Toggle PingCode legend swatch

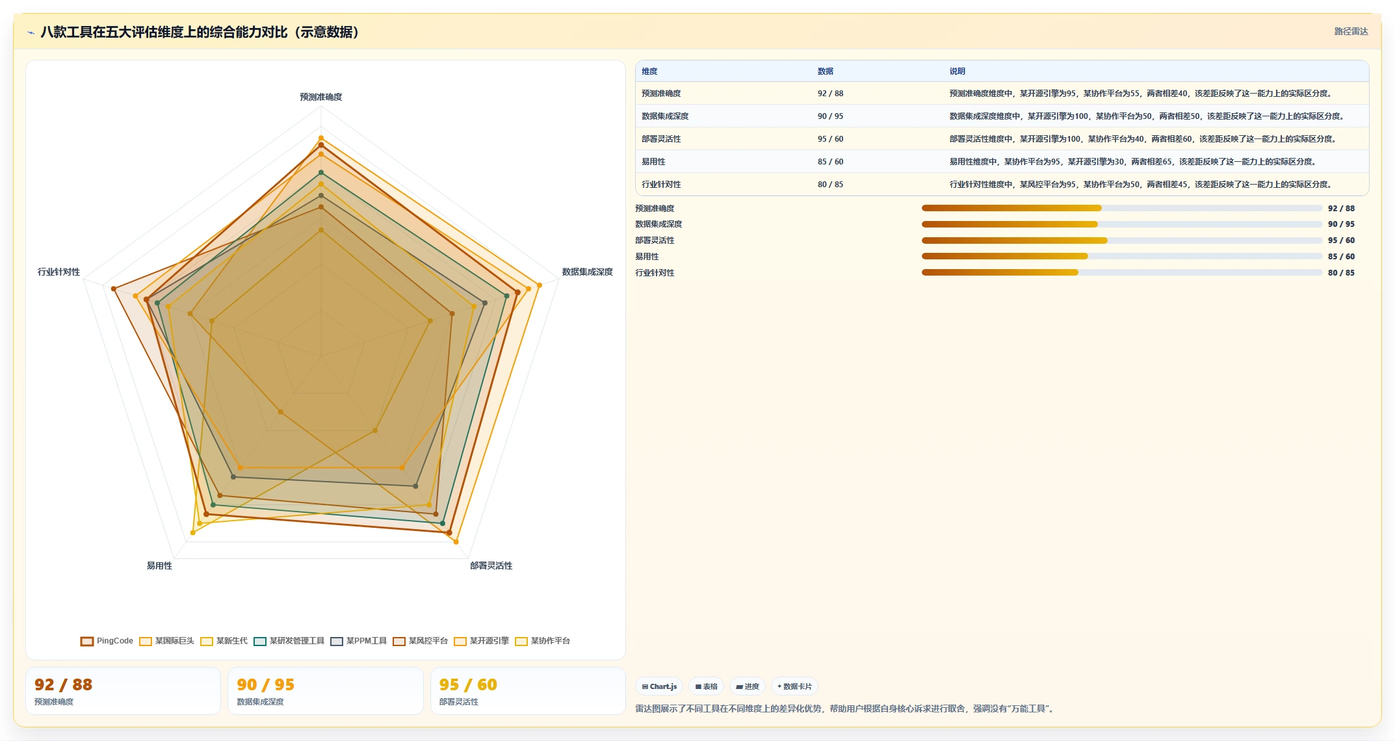click(x=87, y=641)
